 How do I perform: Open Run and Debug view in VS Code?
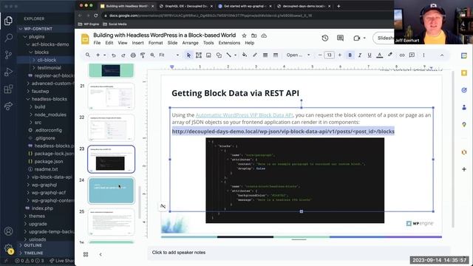[x=8, y=72]
